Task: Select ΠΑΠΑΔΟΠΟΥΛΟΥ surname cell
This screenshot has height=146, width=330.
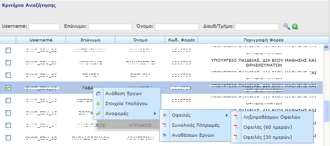Action: 90,138
